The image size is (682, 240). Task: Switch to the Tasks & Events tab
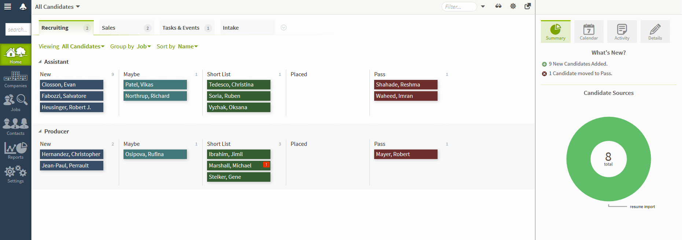coord(187,28)
